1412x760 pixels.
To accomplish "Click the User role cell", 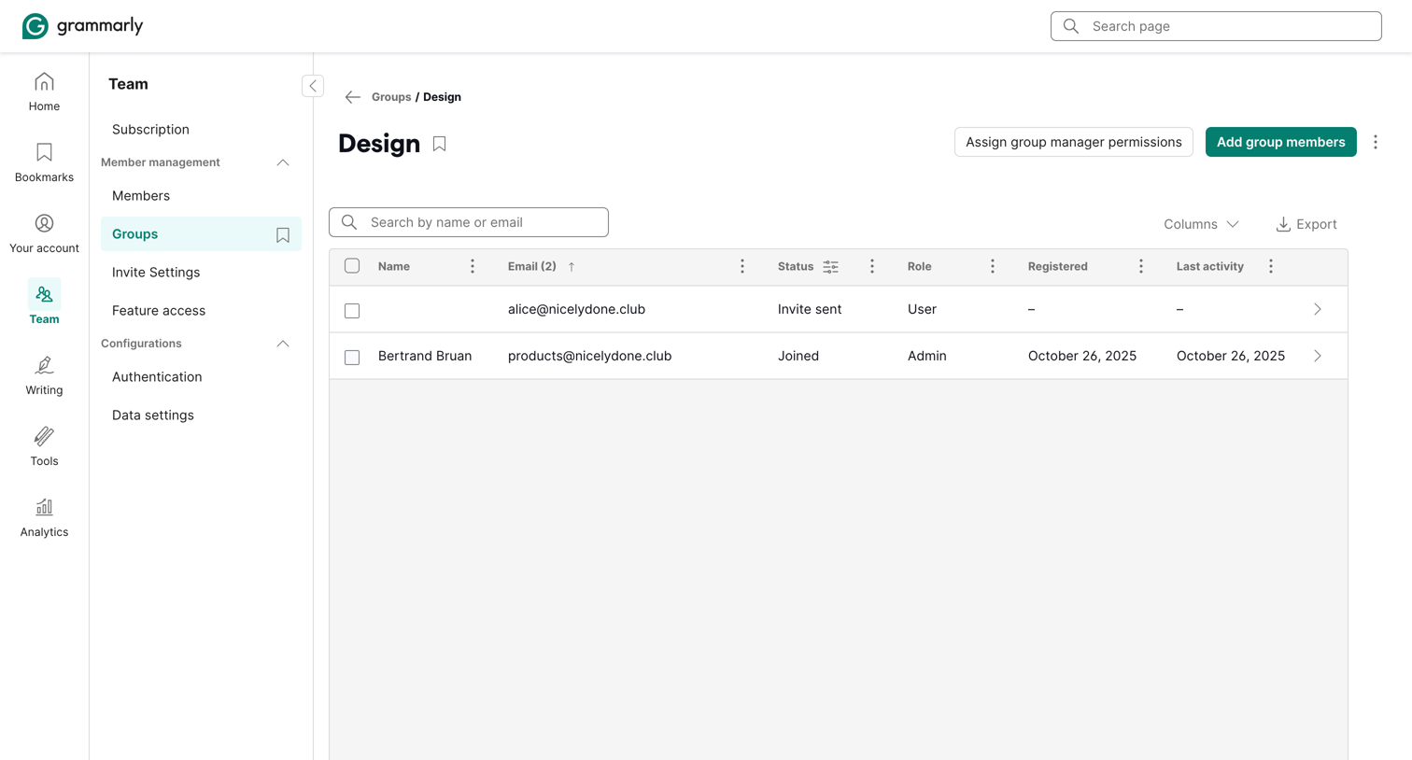I will (x=922, y=309).
